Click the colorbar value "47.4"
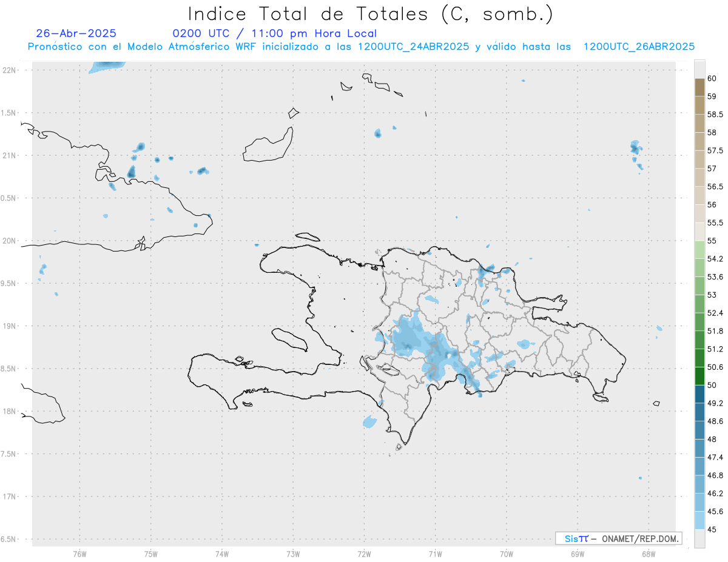Image resolution: width=728 pixels, height=562 pixels. (715, 457)
